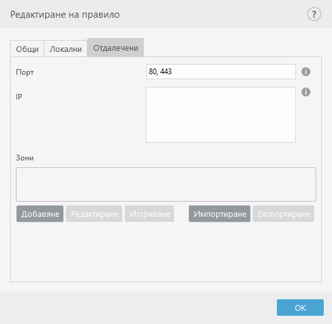
Task: Click the Изтриване button
Action: (150, 214)
